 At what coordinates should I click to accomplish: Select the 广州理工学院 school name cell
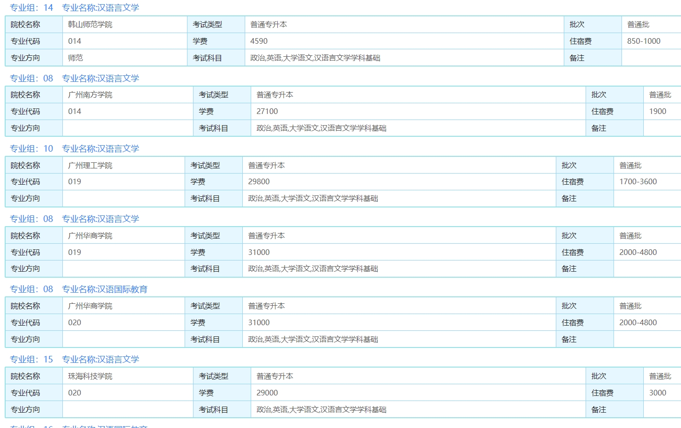click(124, 166)
